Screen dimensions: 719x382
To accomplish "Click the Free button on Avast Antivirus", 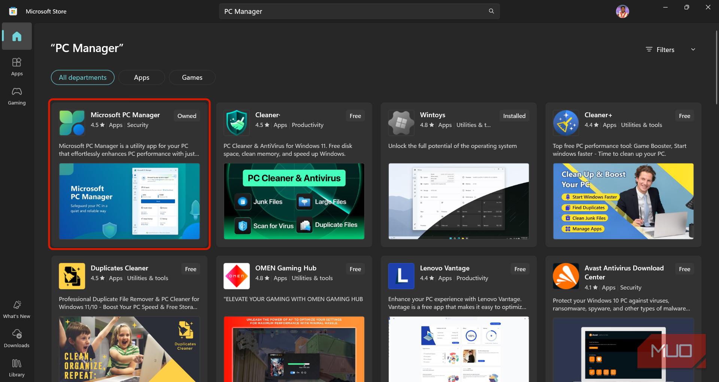I will 685,269.
